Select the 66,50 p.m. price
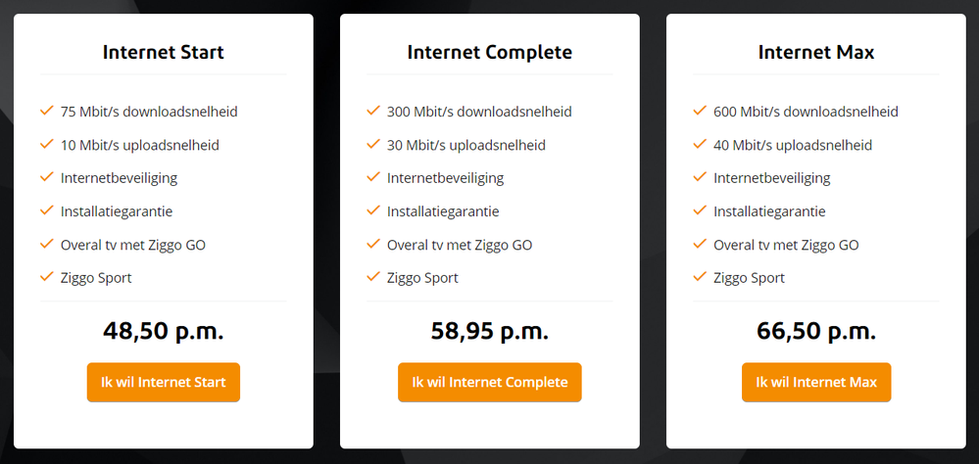Screen dimensions: 979x464 815,331
